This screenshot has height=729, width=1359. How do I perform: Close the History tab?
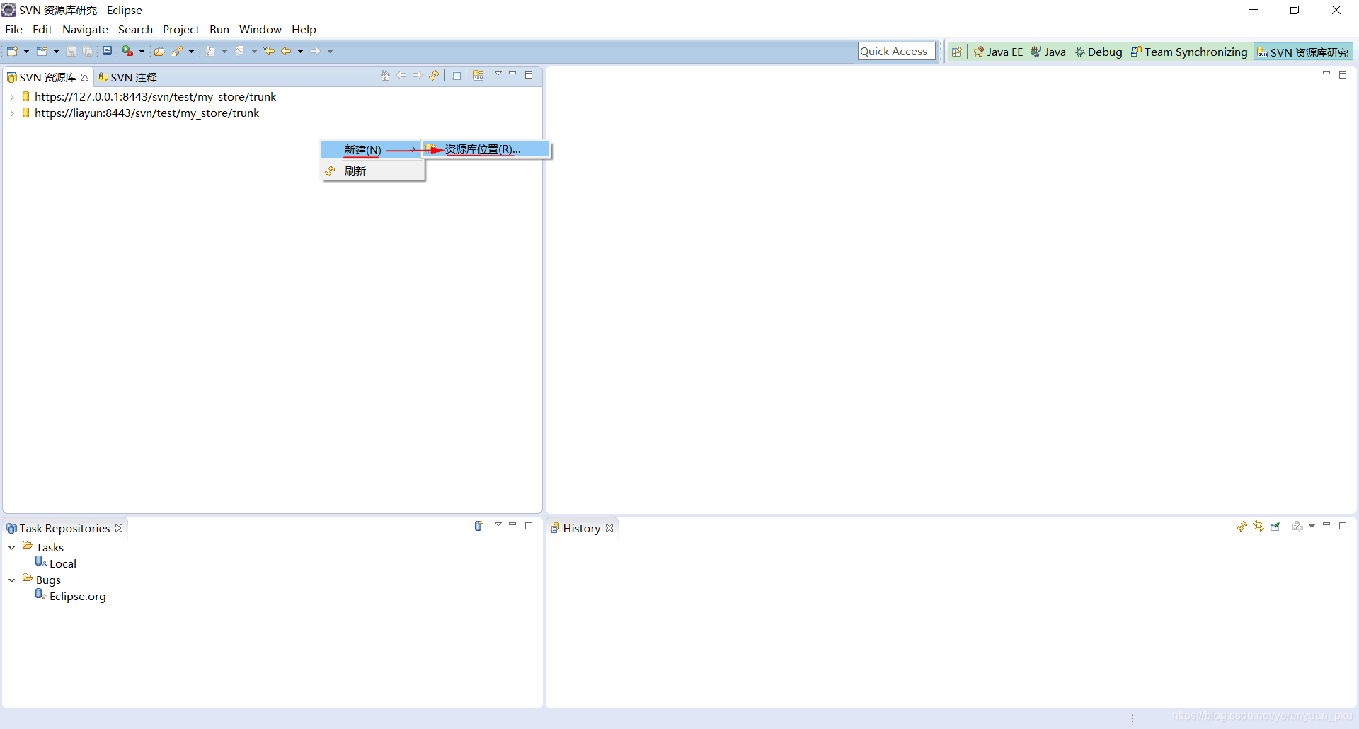coord(609,528)
